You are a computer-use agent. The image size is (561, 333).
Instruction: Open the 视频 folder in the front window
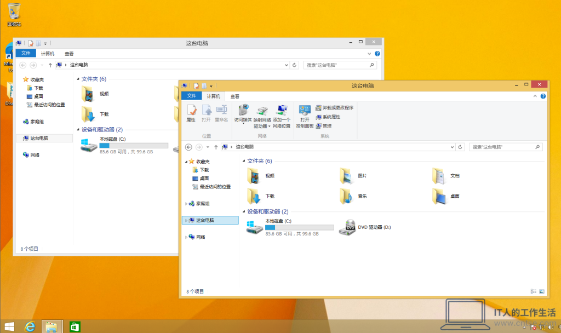[261, 176]
